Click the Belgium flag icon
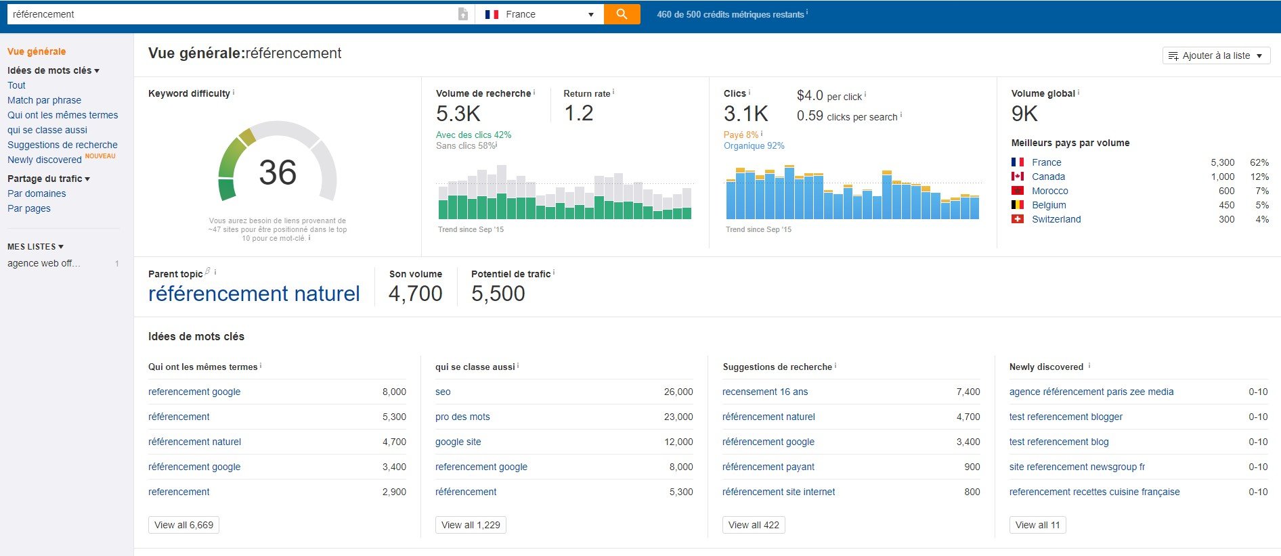Viewport: 1281px width, 556px height. (x=1017, y=205)
